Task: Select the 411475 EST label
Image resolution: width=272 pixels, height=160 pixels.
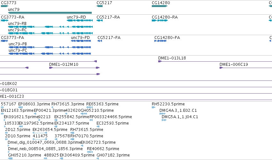Action: click(x=40, y=136)
